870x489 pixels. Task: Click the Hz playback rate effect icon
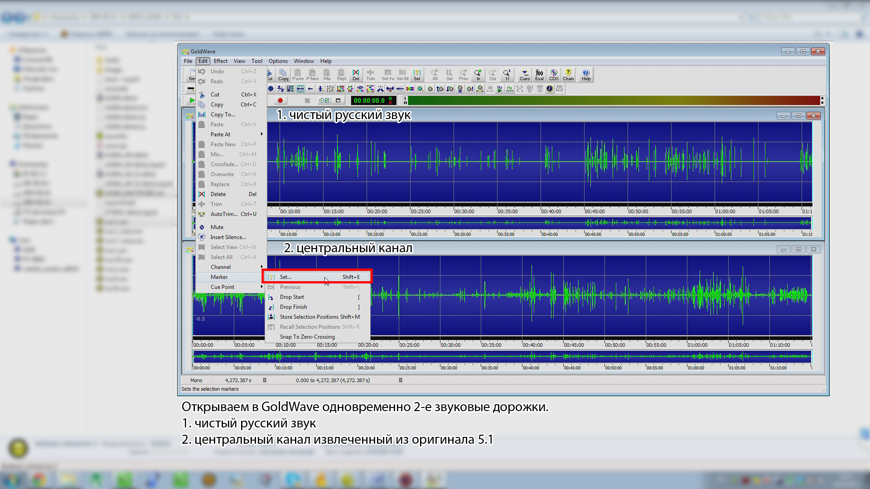click(500, 89)
